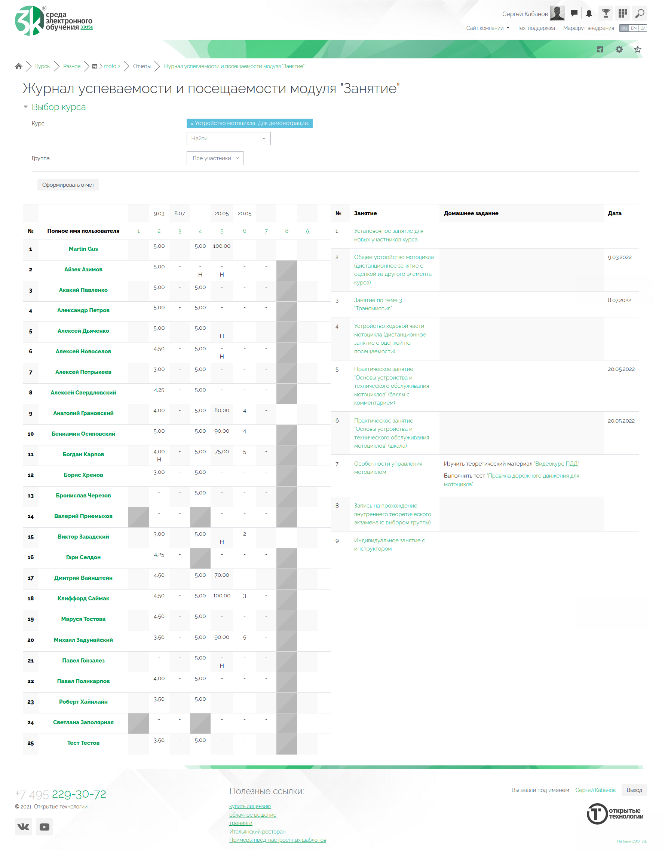Viewport: 665px width, 850px height.
Task: Click the settings gear icon
Action: [619, 49]
